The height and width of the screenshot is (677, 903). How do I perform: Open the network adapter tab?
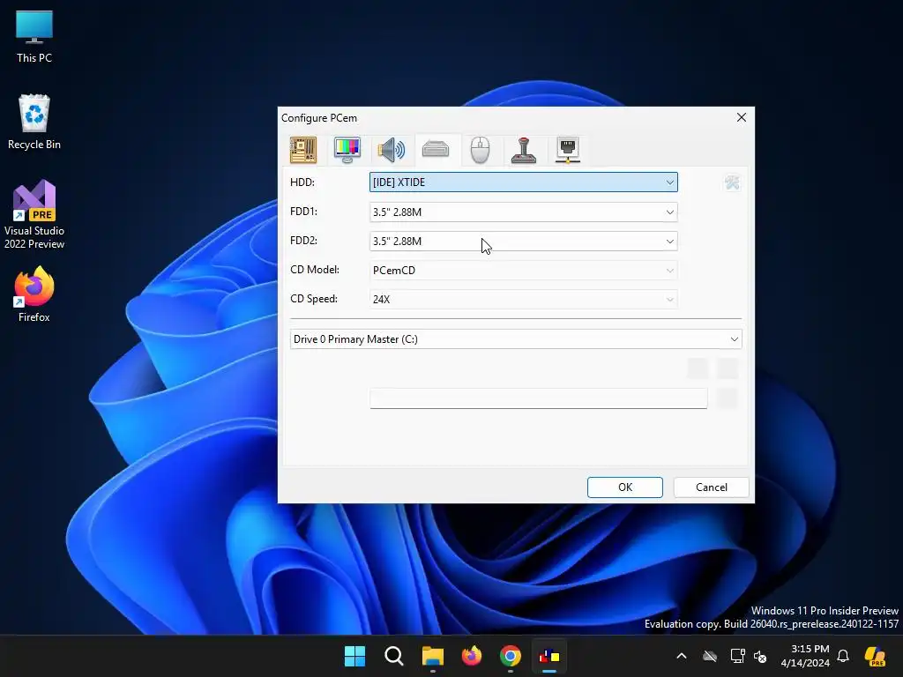click(568, 150)
